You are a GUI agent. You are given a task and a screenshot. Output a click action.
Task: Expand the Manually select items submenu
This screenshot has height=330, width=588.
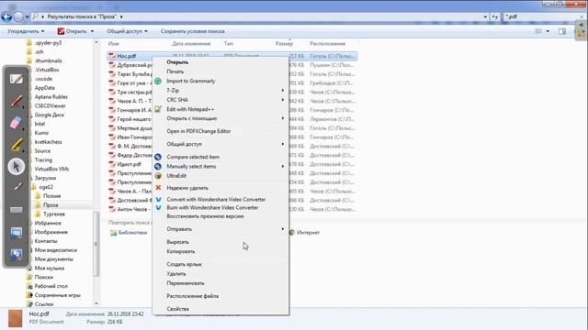[x=220, y=166]
